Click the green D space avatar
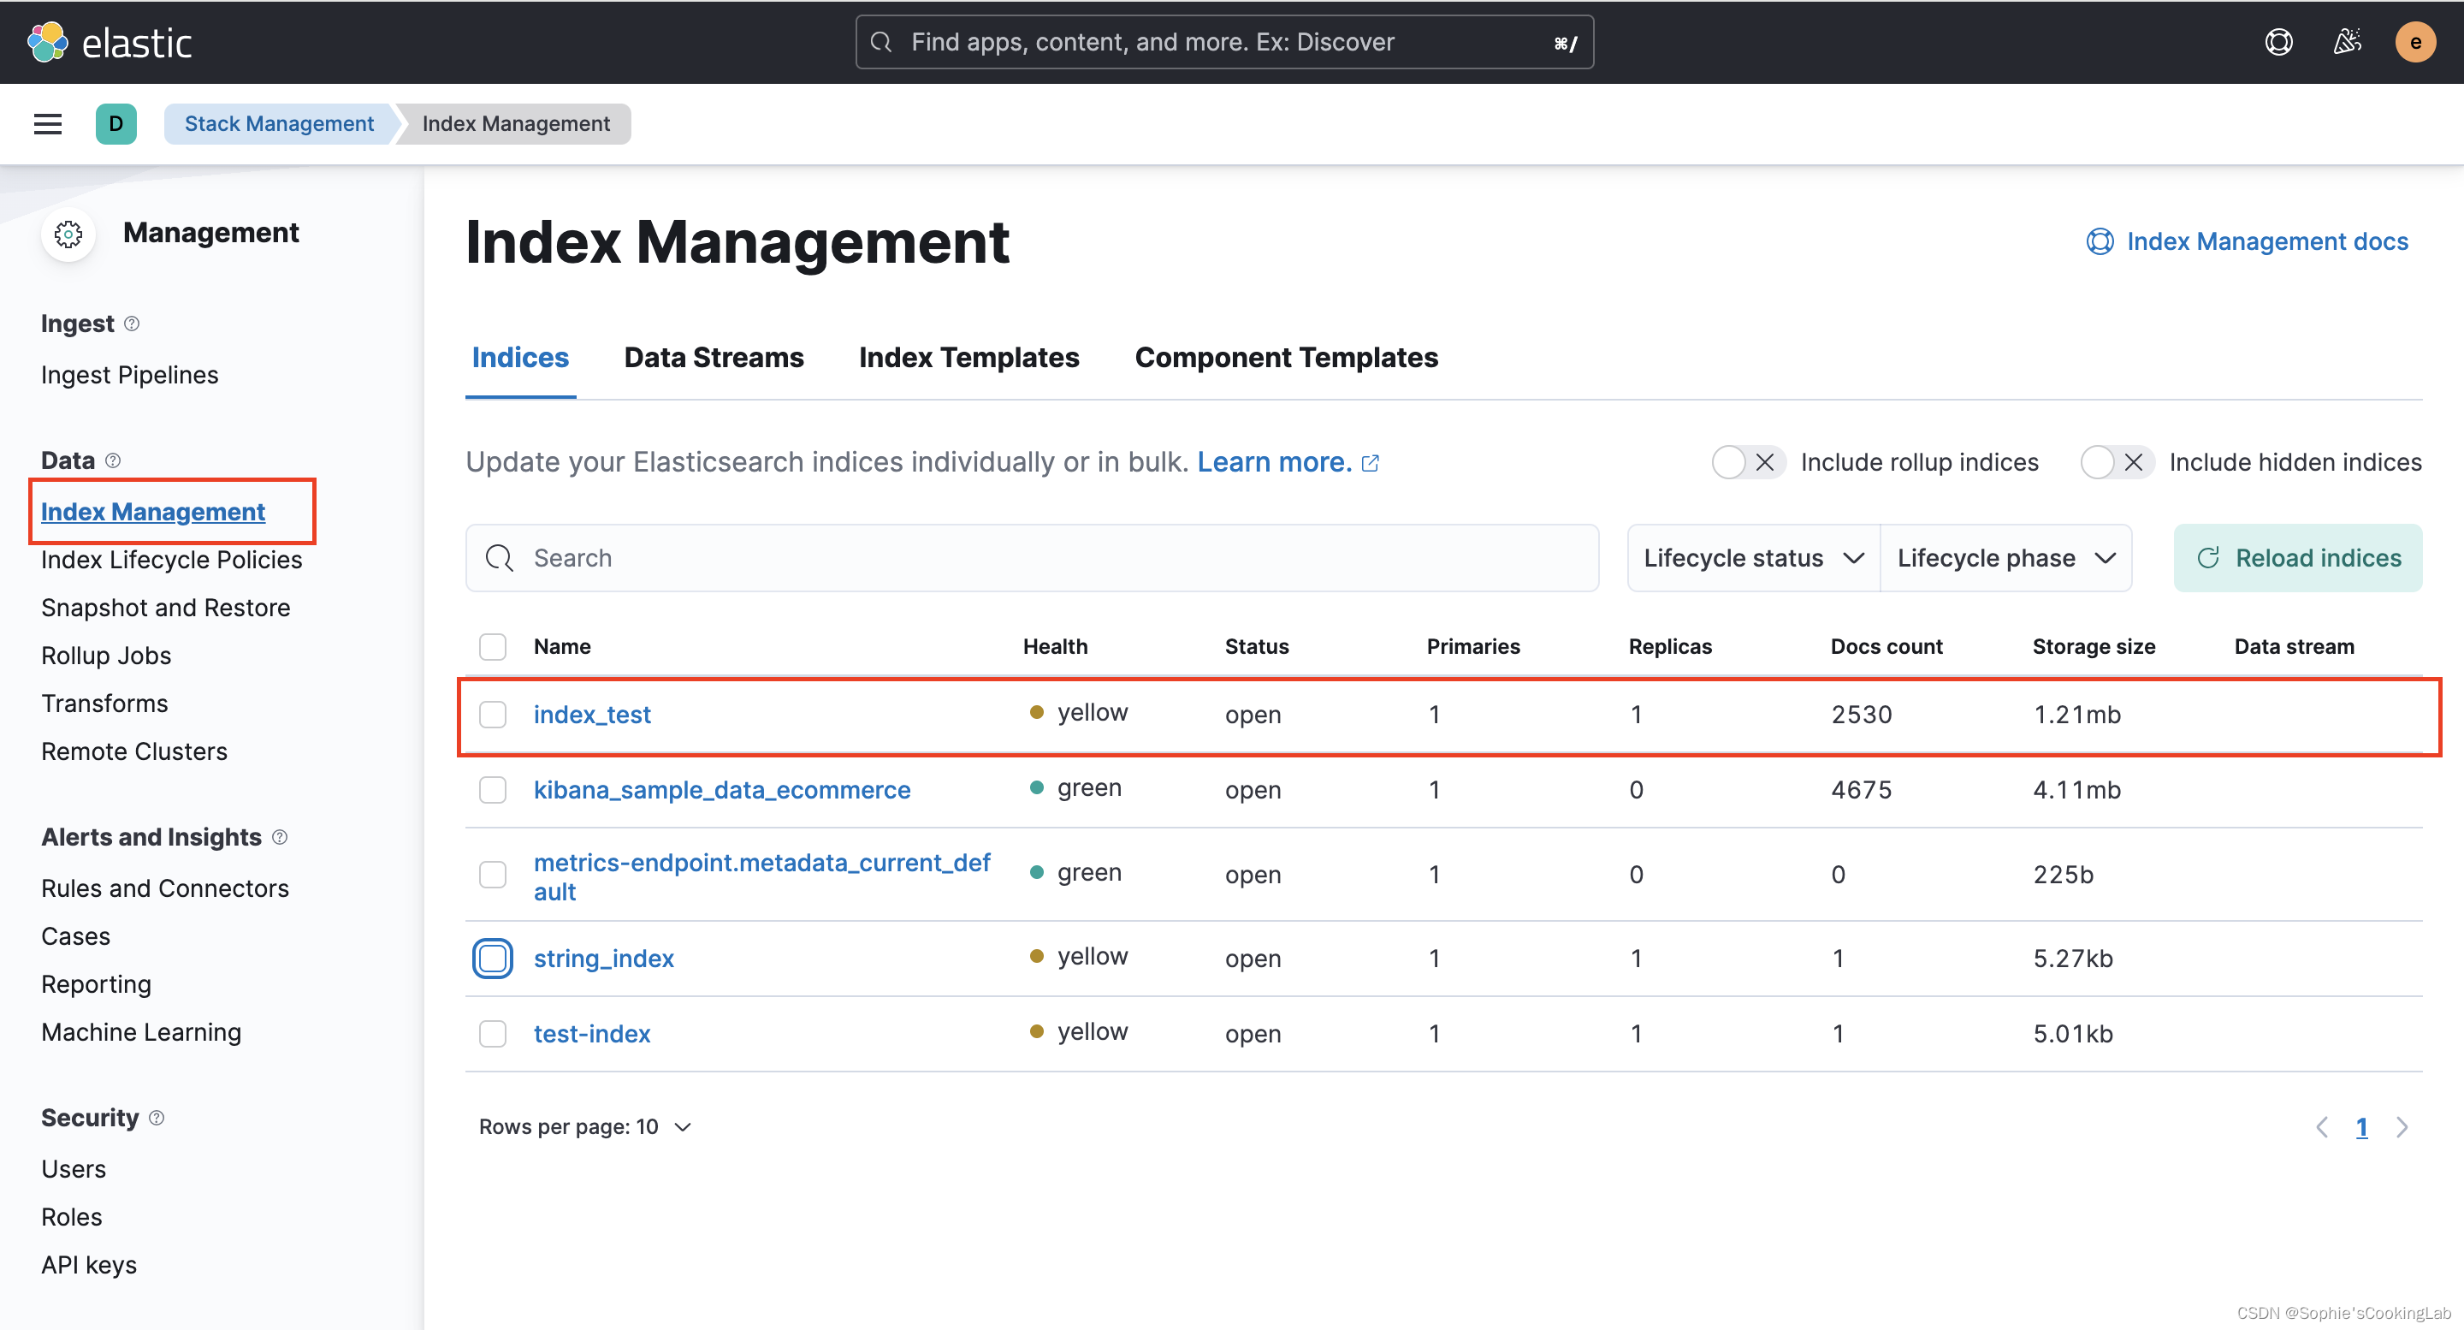Viewport: 2464px width, 1330px height. tap(115, 123)
